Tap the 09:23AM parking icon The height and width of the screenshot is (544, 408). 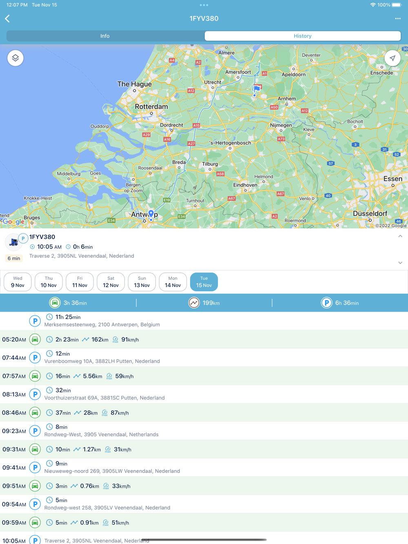(35, 431)
